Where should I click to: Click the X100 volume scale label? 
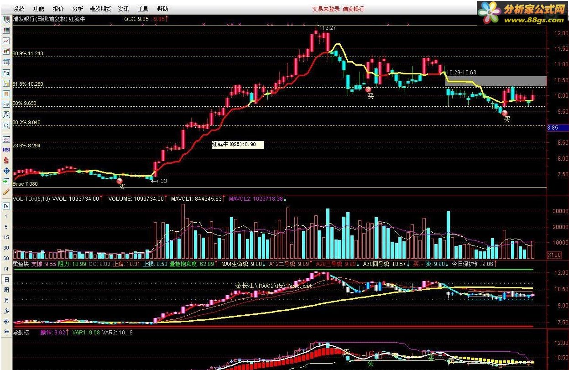[554, 254]
